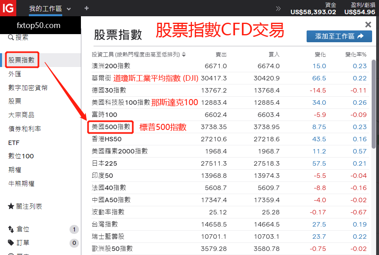This screenshot has height=255, width=379.
Task: Open 美國科技股100指數 row
Action: coord(230,103)
